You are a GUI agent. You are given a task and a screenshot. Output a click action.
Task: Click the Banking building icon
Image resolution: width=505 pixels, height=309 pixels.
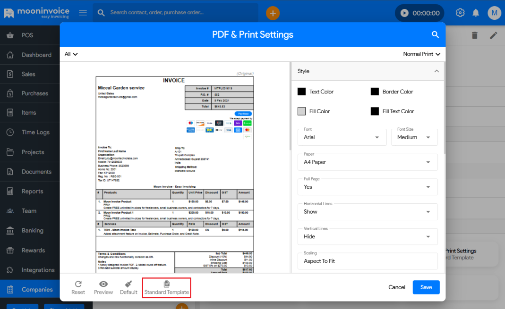[x=10, y=231]
